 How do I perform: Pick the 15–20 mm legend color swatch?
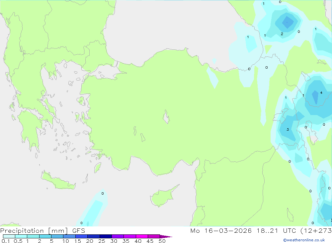[x=82, y=236]
